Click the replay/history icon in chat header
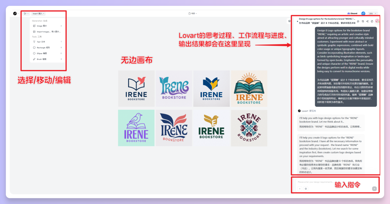Viewport: 390px width, 204px height. pos(358,21)
